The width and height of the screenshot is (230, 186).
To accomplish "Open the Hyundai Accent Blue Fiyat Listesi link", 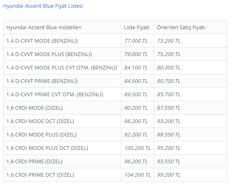I will point(43,6).
